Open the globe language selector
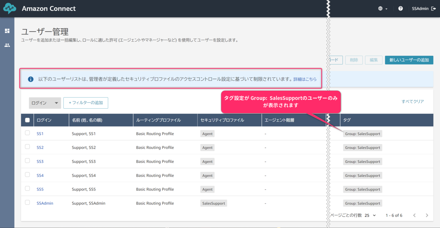 (x=383, y=8)
